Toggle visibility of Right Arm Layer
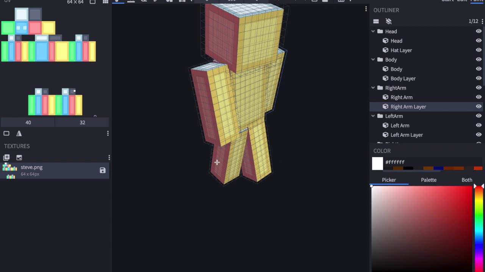The image size is (485, 272). coord(479,107)
